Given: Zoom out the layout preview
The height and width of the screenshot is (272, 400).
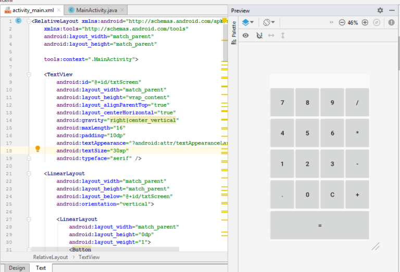Looking at the screenshot, I should point(342,22).
